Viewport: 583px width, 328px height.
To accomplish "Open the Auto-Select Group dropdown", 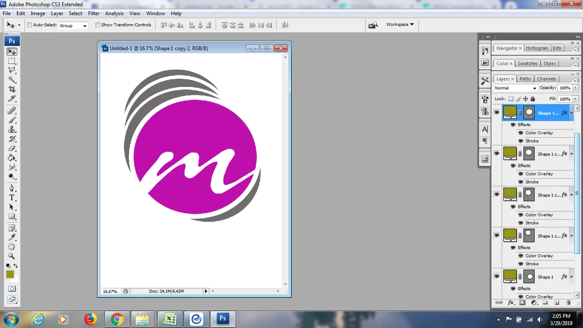I will (73, 26).
